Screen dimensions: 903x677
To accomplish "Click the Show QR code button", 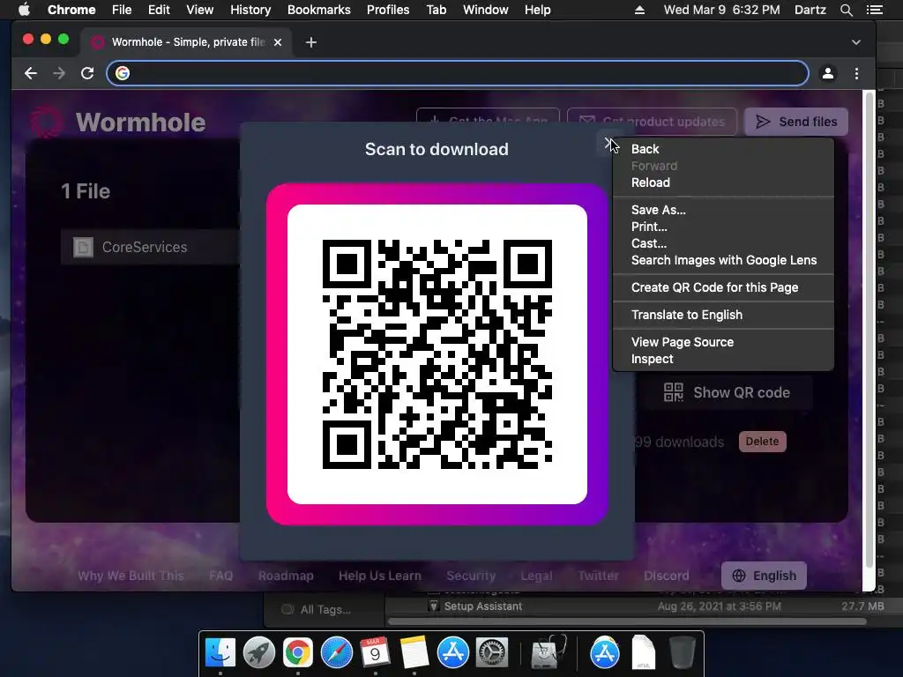I will click(728, 392).
